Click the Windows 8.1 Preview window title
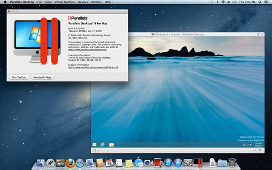The height and width of the screenshot is (170, 272). (179, 34)
